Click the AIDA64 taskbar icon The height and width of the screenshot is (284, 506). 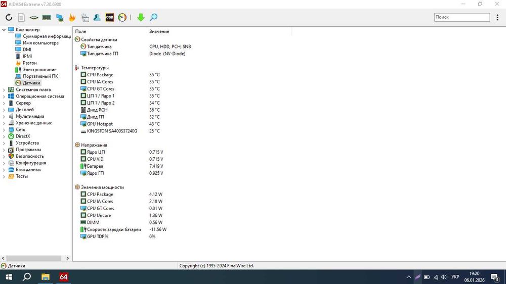point(64,277)
